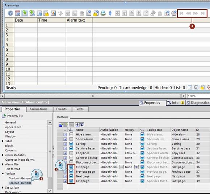Image resolution: width=210 pixels, height=194 pixels.
Task: Click the print icon in alarm toolbar
Action: point(103,13)
